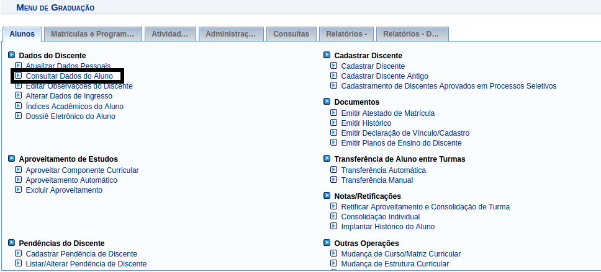601x272 pixels.
Task: Click arrow icon beside Transferência Manual
Action: click(x=333, y=180)
